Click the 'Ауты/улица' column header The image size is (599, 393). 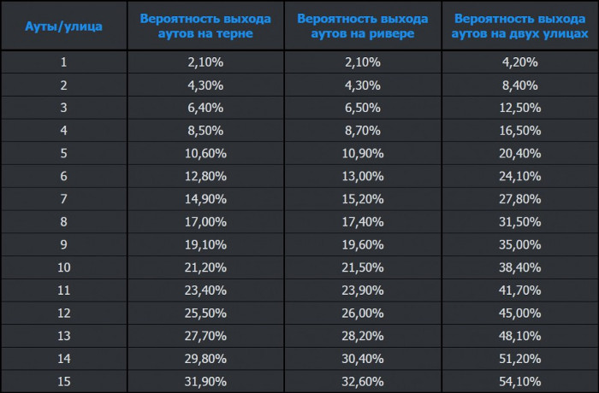point(63,26)
